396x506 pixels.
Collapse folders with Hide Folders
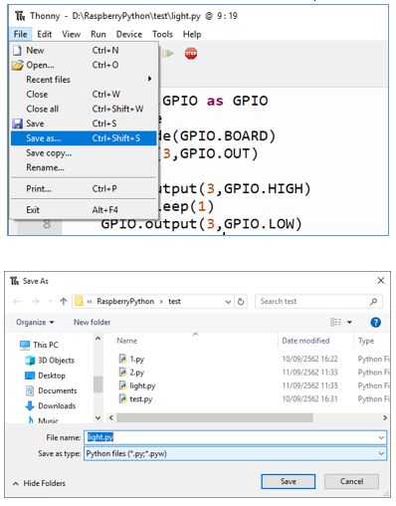39,483
